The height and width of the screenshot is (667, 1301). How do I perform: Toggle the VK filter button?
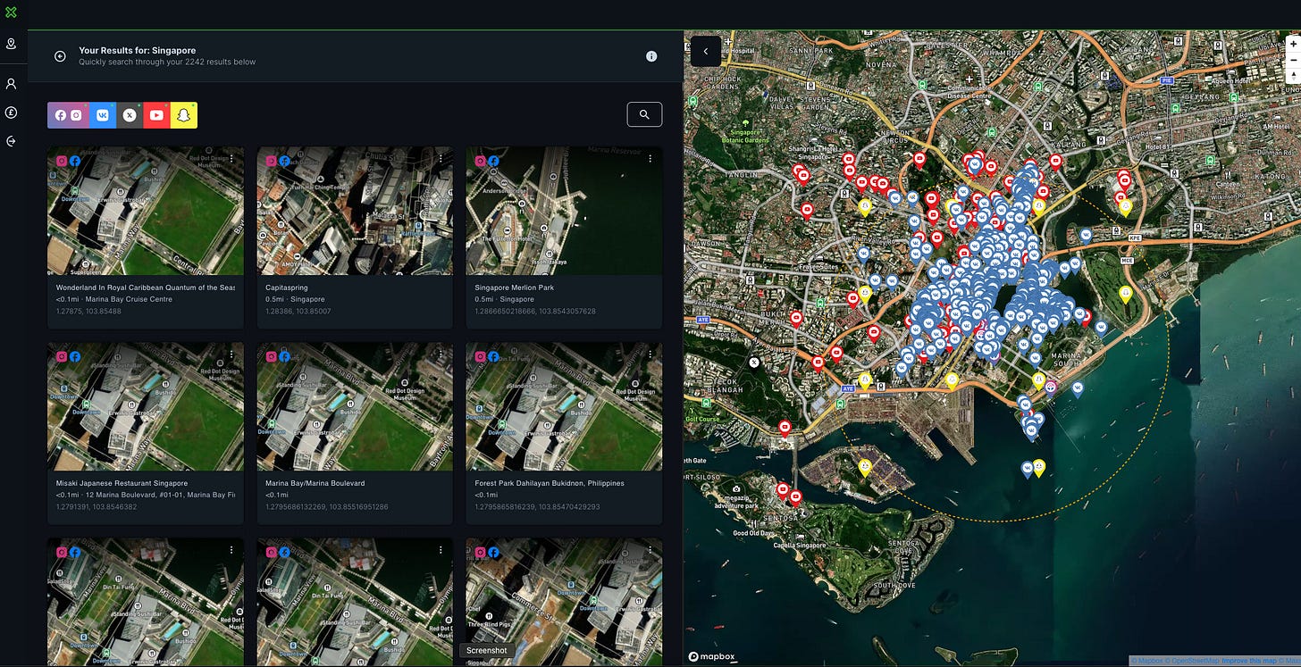(102, 115)
